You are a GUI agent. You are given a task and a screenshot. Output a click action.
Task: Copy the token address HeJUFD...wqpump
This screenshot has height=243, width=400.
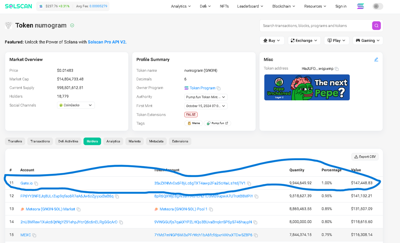point(337,69)
